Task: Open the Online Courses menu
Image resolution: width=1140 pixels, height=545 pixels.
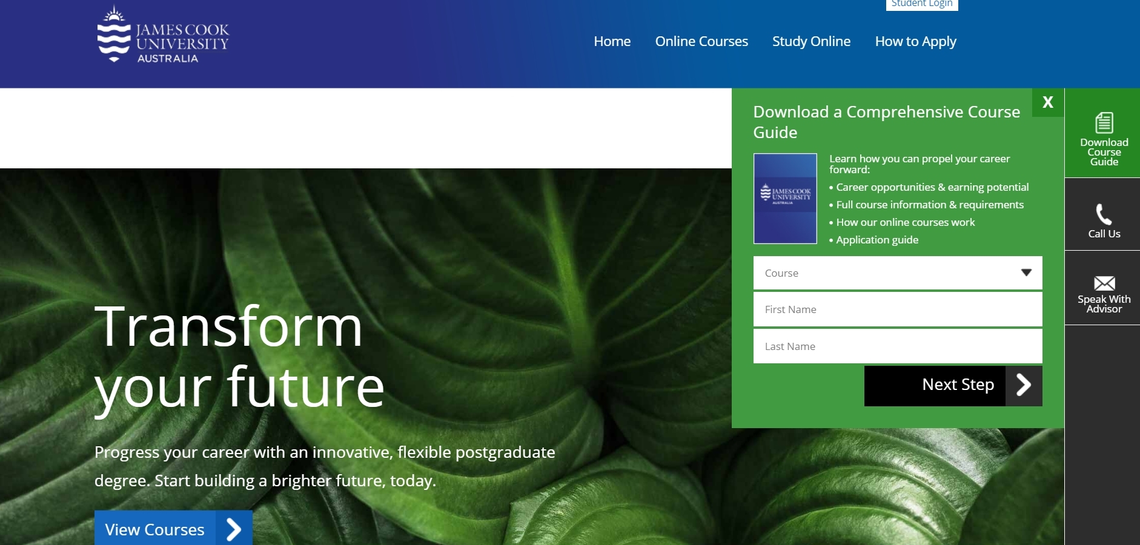Action: pyautogui.click(x=701, y=41)
